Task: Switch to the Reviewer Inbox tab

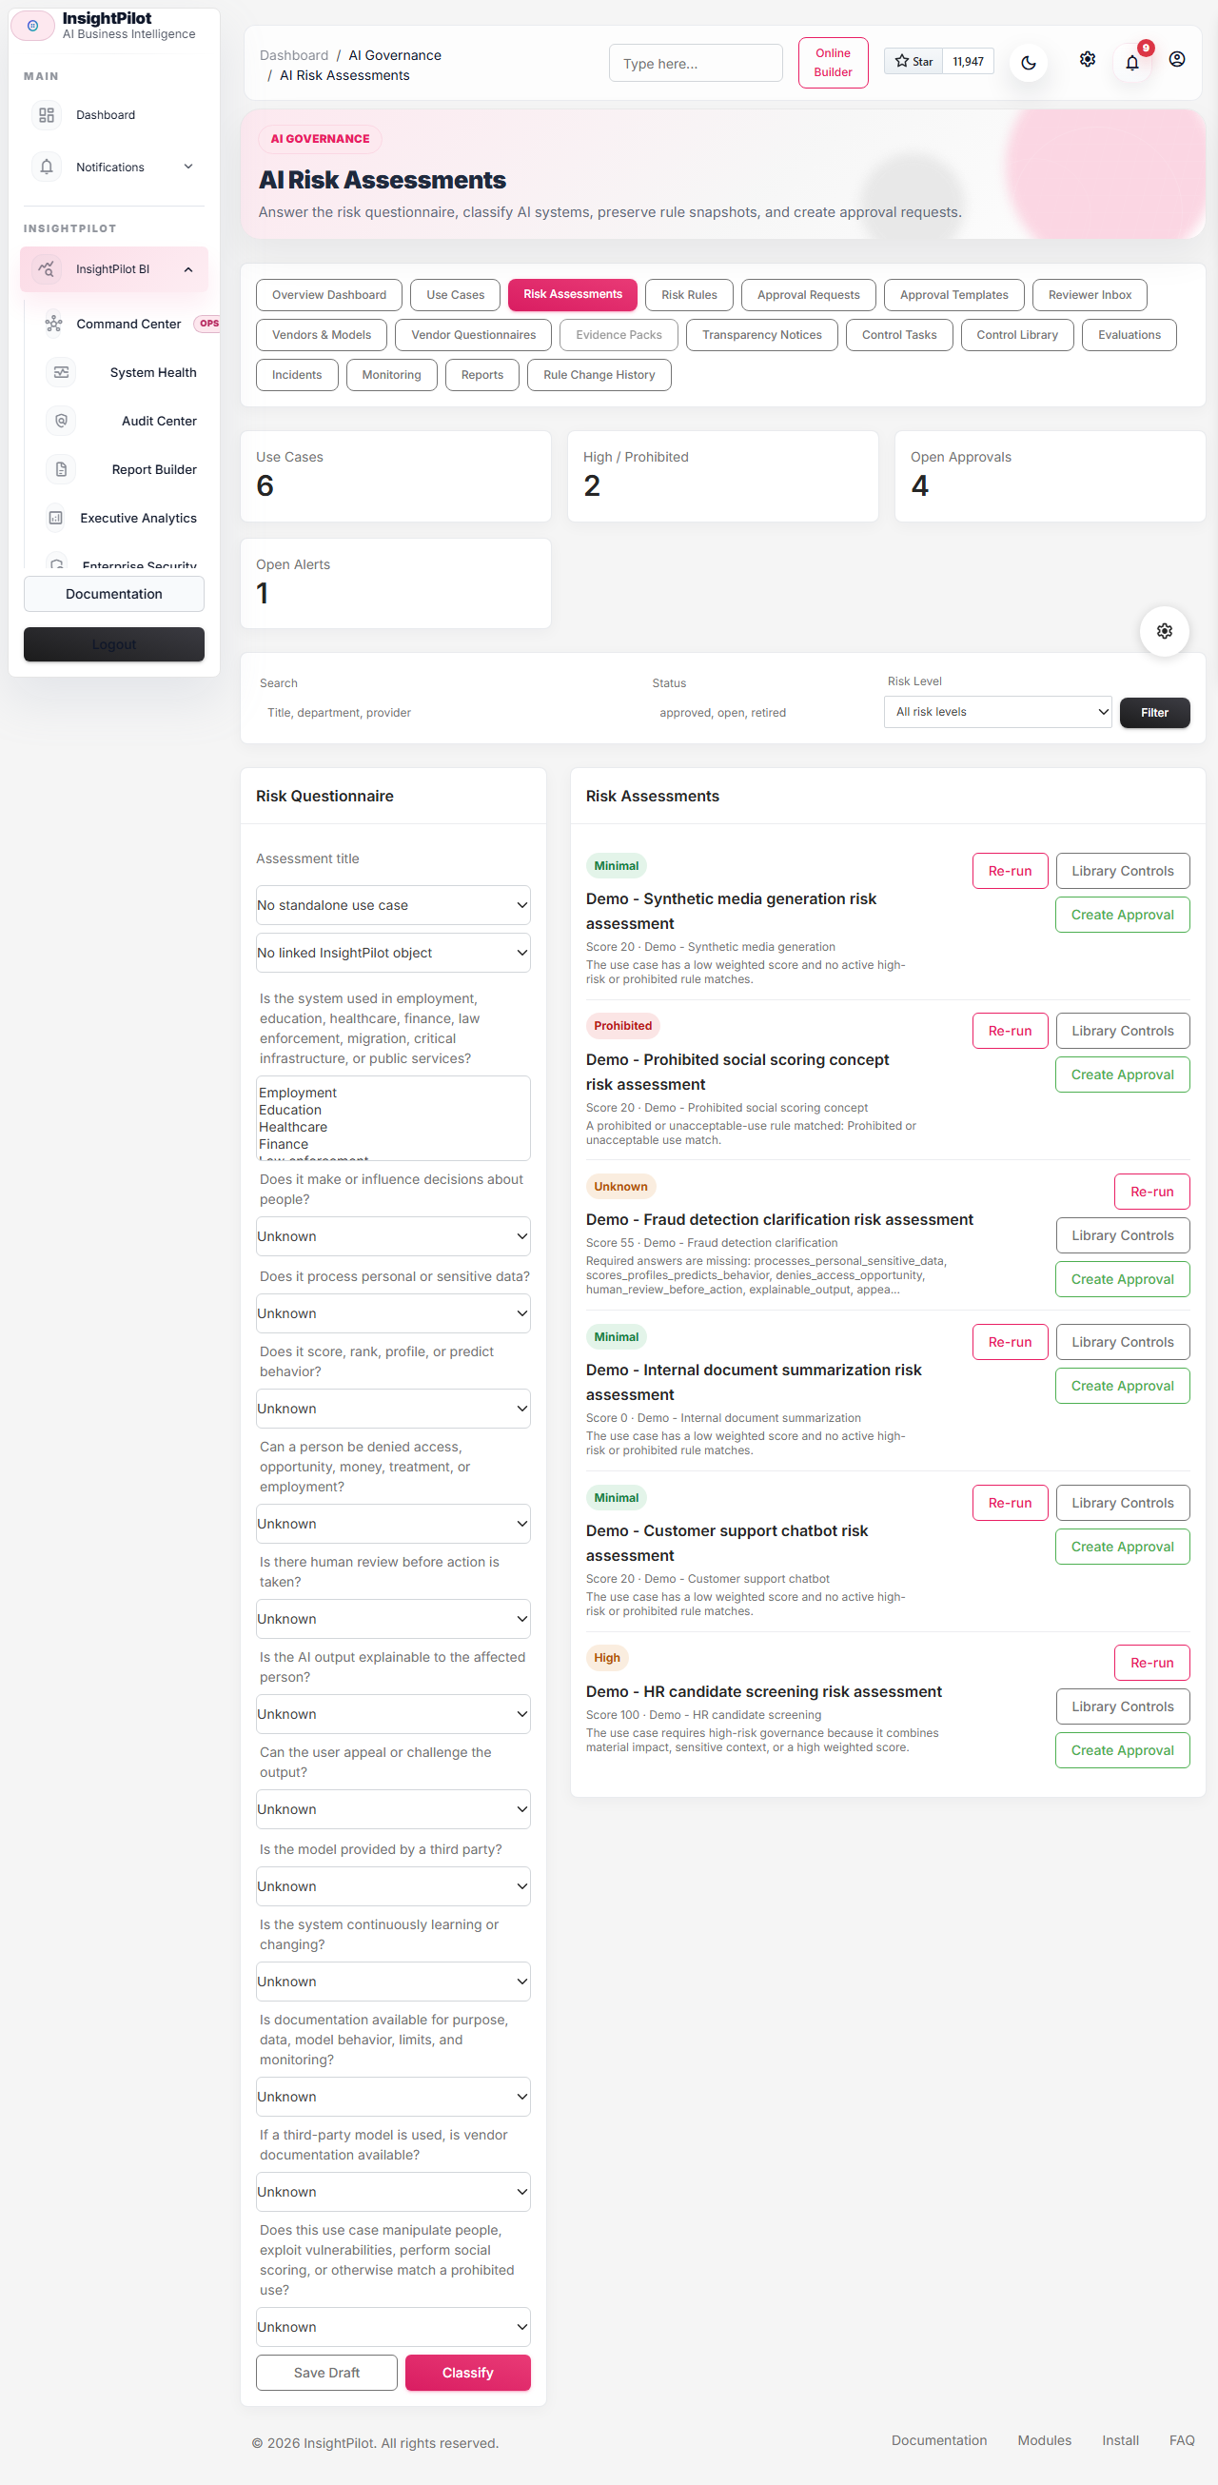Action: point(1089,295)
